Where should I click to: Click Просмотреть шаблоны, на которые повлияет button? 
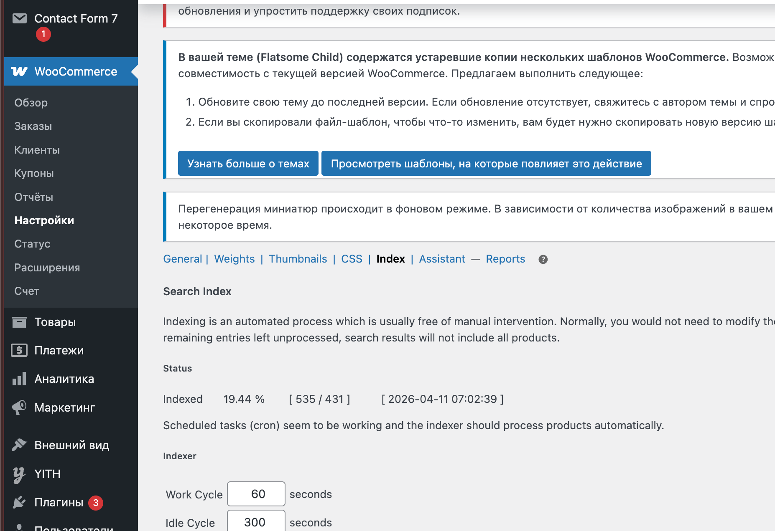click(x=486, y=163)
